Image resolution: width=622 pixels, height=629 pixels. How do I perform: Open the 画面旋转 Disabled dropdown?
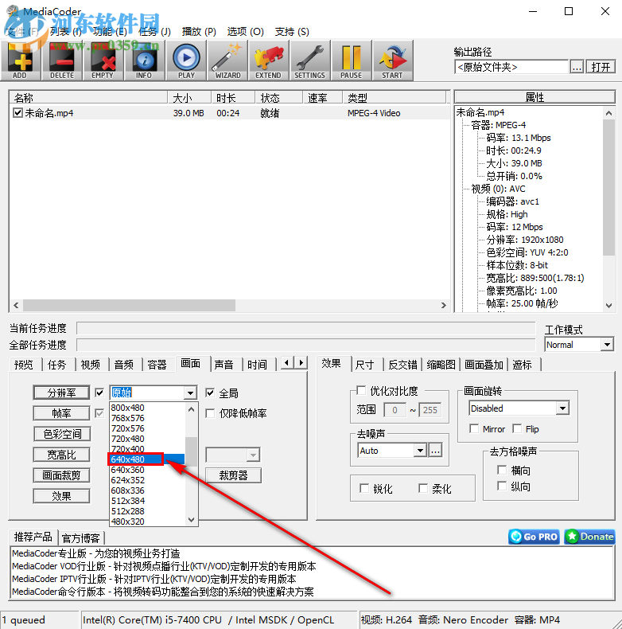click(562, 408)
